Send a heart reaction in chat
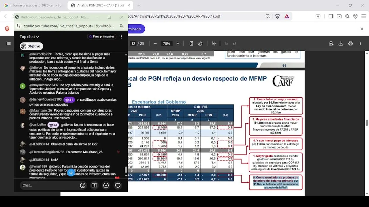The image size is (369, 207). click(x=118, y=185)
